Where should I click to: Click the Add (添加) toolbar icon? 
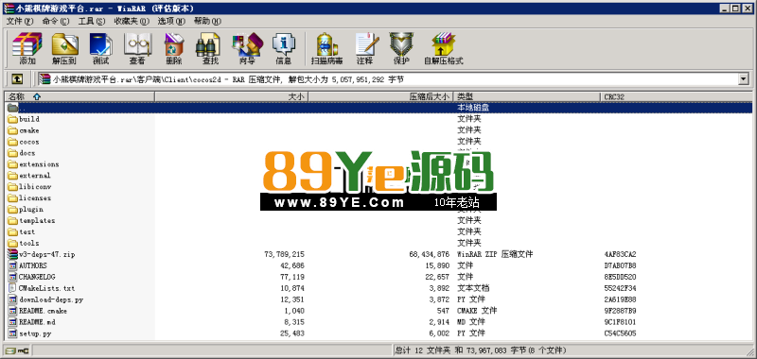(x=27, y=49)
